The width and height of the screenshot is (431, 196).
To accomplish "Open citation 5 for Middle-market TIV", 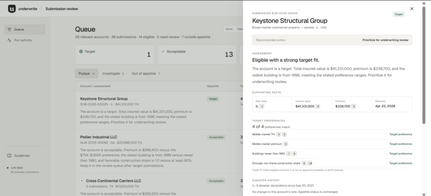I will [x=284, y=135].
